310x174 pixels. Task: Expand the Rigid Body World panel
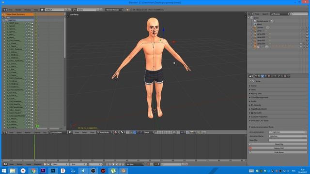[259, 109]
